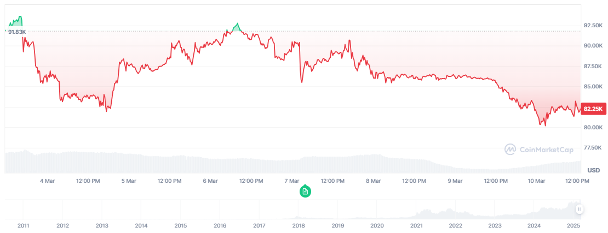Select 2011 on the range timeline
Screen dimensions: 608x233
coord(23,225)
